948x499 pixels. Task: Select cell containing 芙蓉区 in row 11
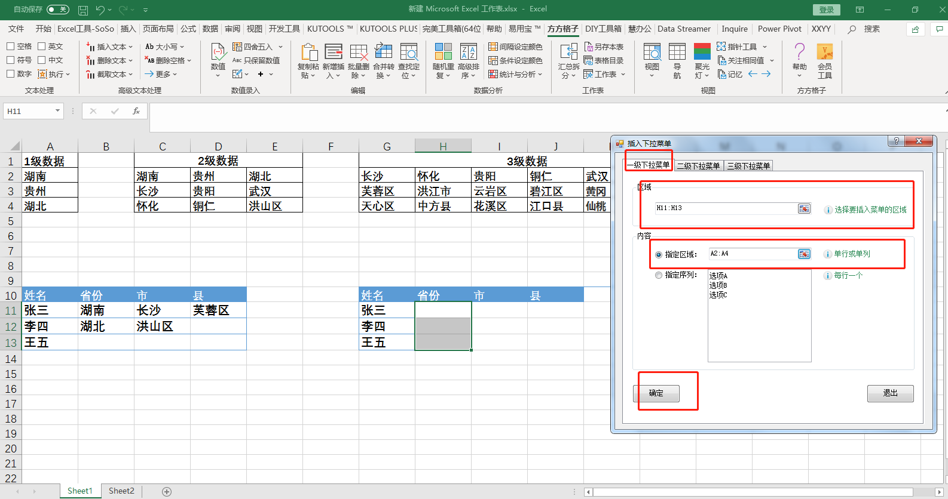[218, 310]
